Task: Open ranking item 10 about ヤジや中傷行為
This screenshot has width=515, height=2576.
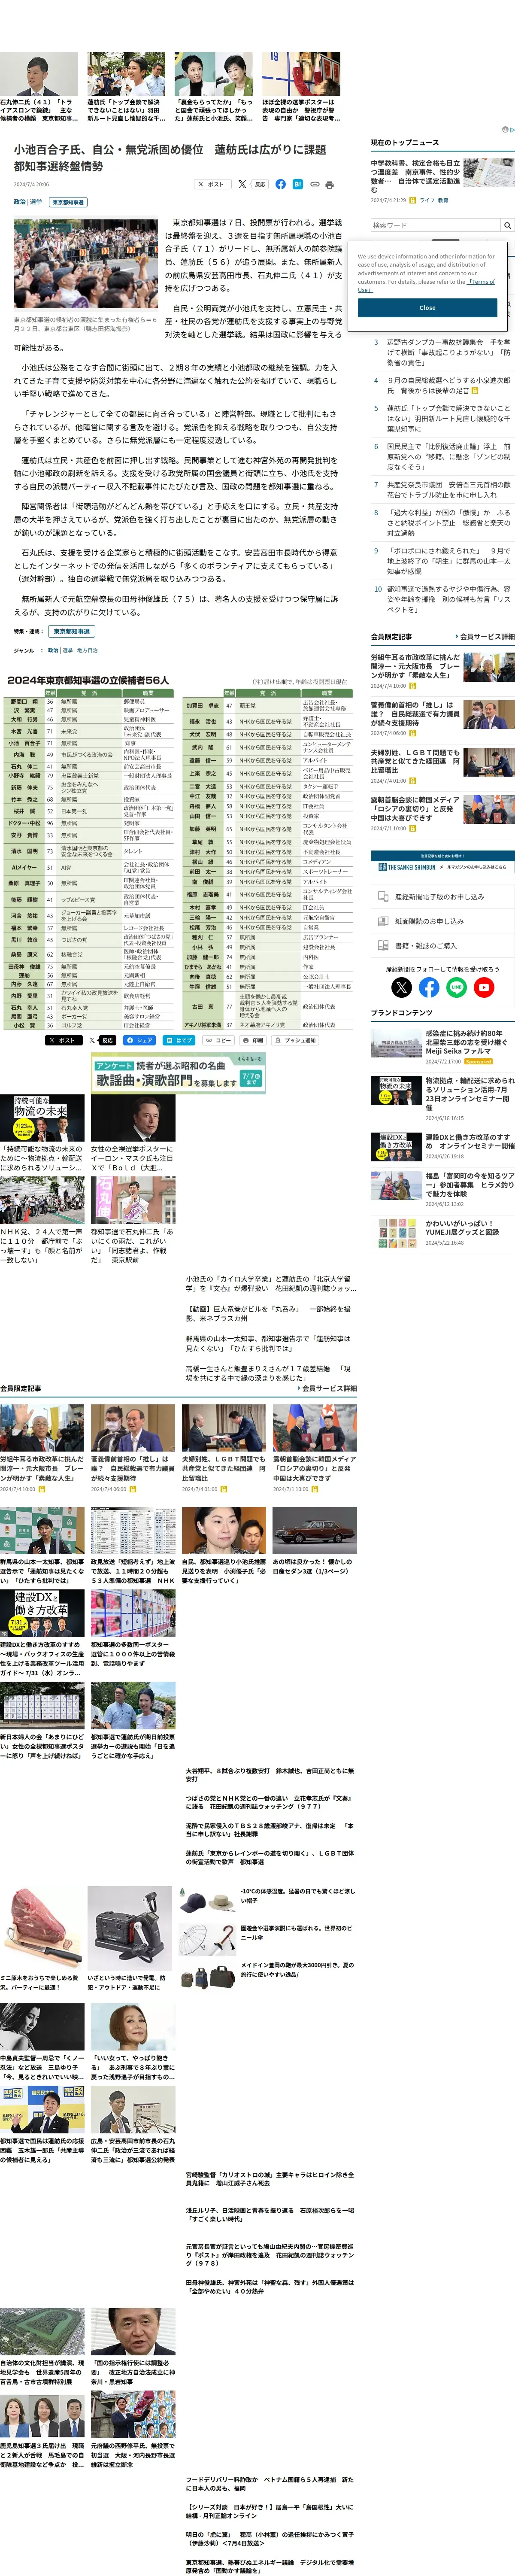Action: click(442, 599)
